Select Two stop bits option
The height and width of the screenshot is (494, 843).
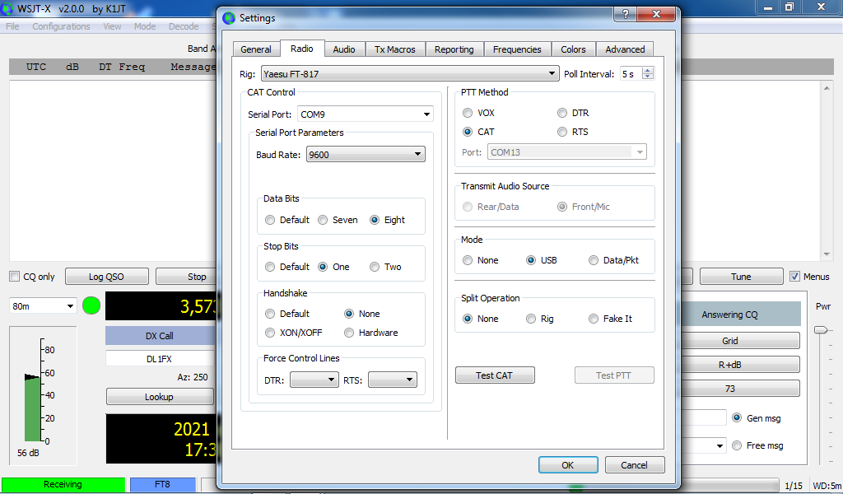click(x=375, y=267)
